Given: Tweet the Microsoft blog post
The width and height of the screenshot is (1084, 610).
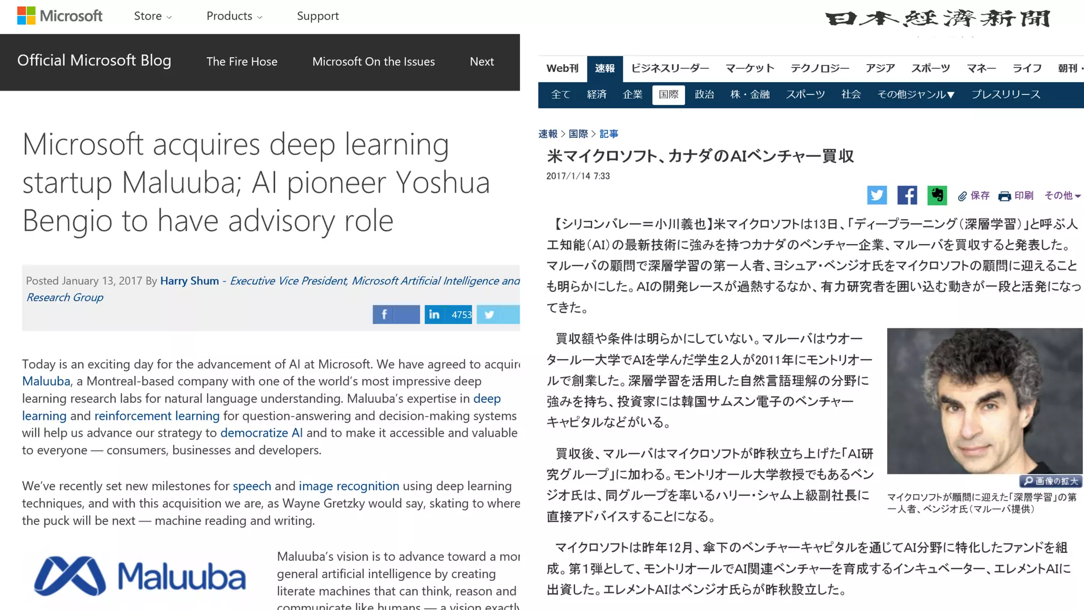Looking at the screenshot, I should [498, 315].
